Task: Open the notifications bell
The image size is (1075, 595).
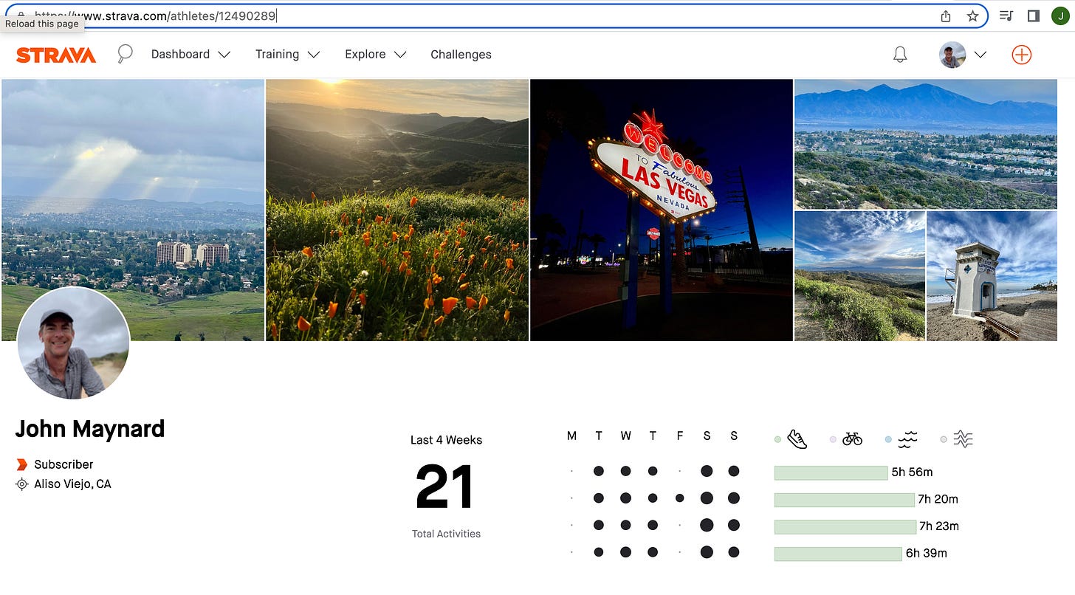Action: (900, 55)
